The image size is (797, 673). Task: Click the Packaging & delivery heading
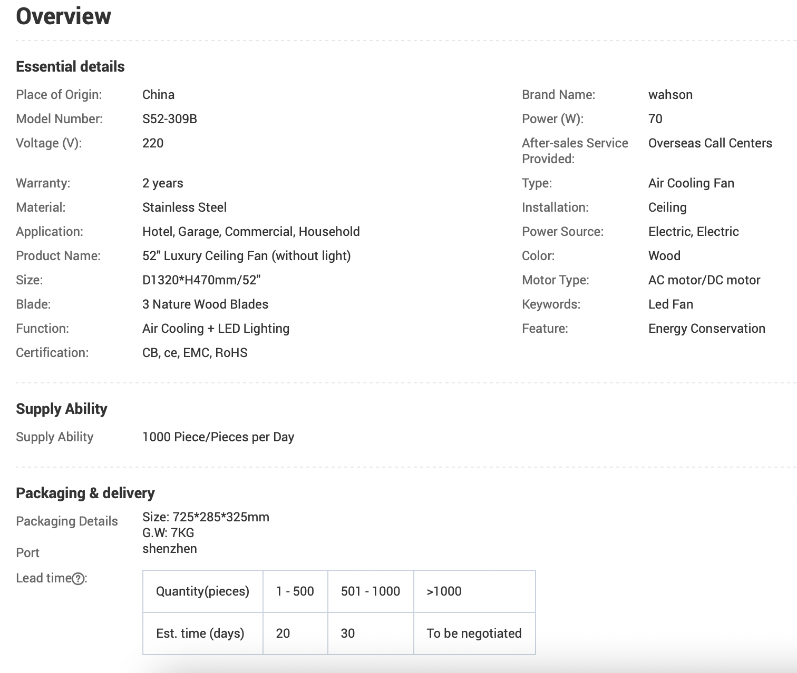85,493
